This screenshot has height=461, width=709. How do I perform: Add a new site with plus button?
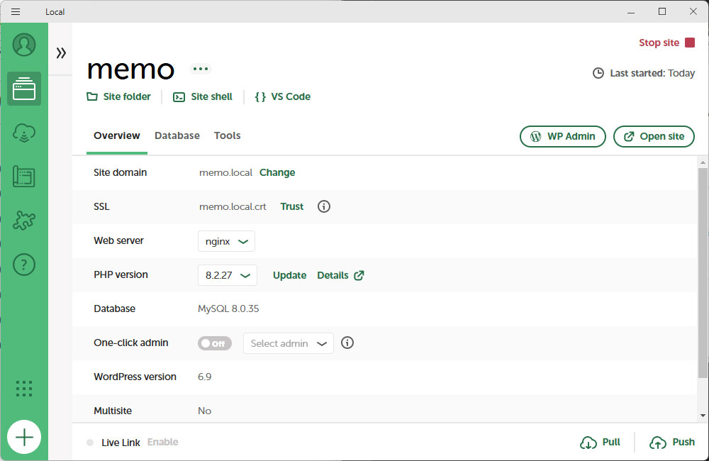(x=24, y=437)
